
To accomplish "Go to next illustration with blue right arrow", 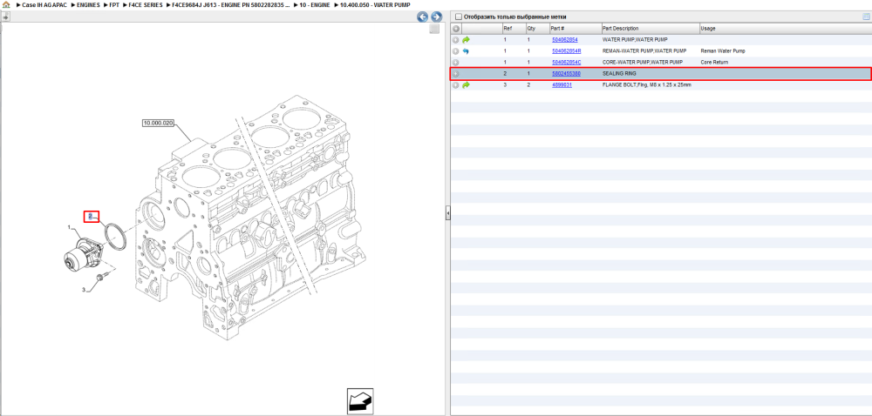I will [x=437, y=17].
